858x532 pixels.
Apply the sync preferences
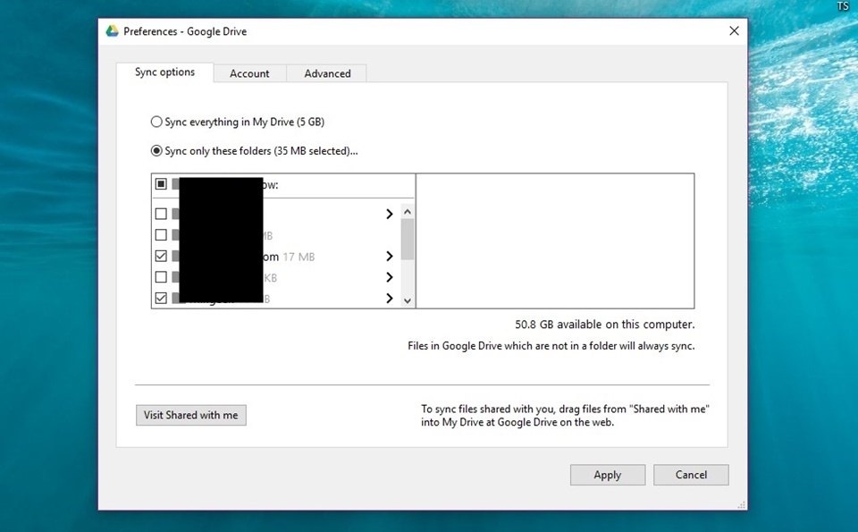tap(608, 475)
